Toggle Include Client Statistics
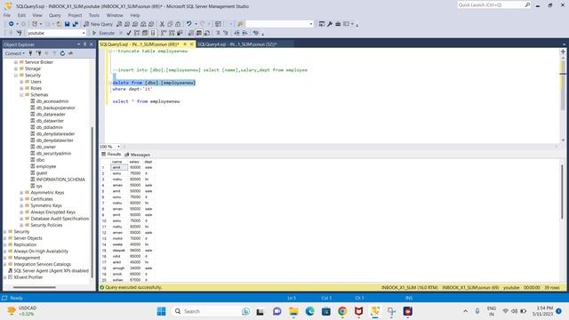This screenshot has height=320, width=569. click(x=180, y=33)
